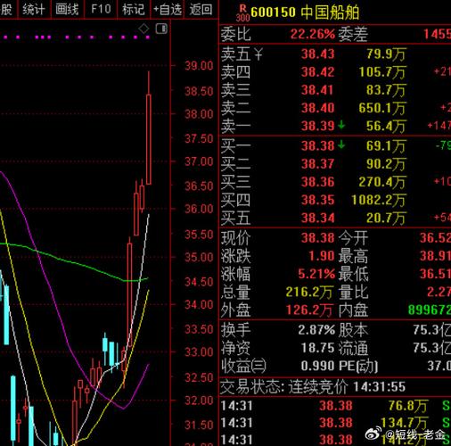Click 卖二 volume 650.1万

pos(382,108)
